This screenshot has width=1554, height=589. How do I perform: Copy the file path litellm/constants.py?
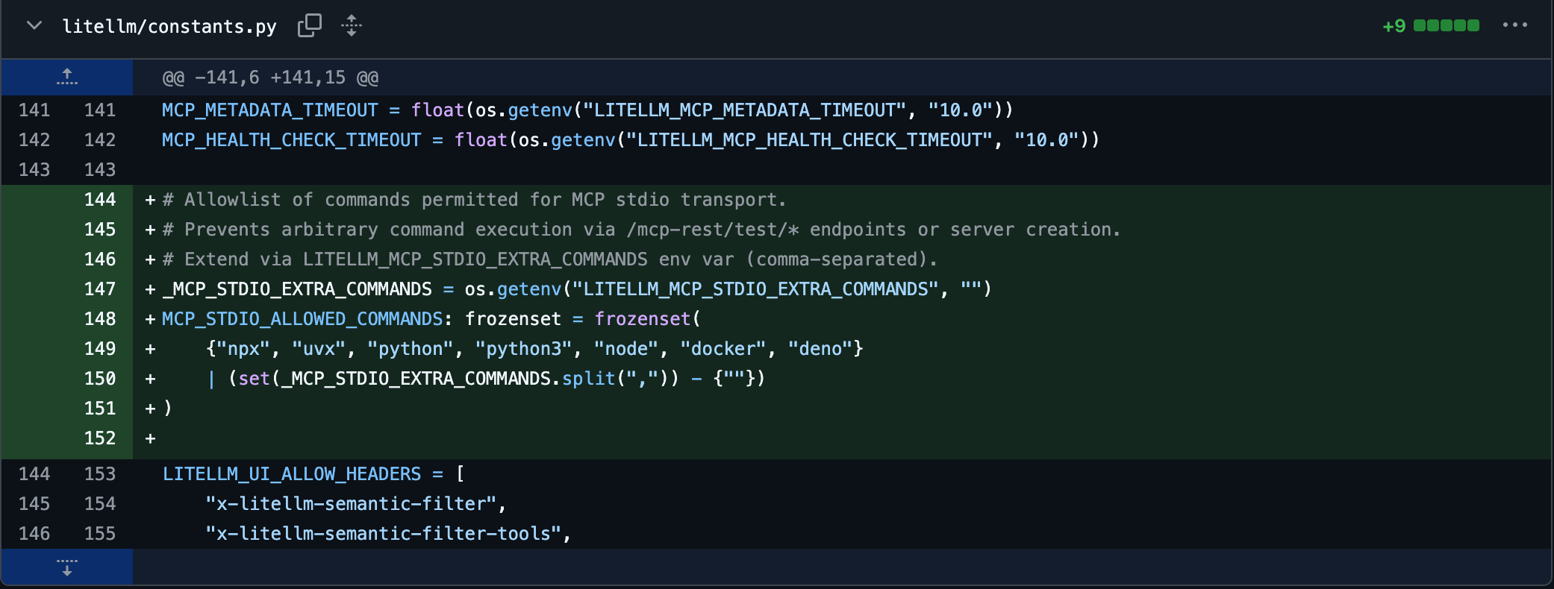pos(309,25)
